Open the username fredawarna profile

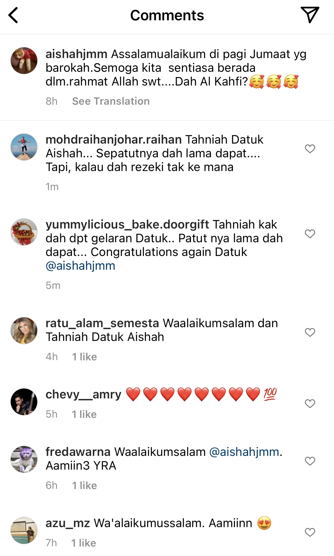point(78,452)
